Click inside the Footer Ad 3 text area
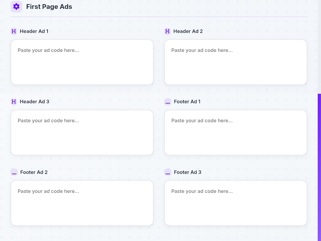This screenshot has height=241, width=321. coord(235,203)
